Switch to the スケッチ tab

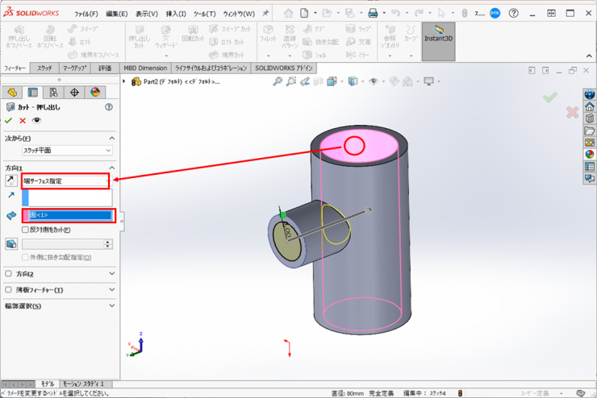(x=44, y=68)
